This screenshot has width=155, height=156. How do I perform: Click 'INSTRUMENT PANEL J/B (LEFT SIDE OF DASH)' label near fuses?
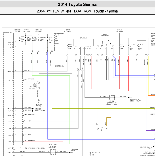click(x=59, y=38)
